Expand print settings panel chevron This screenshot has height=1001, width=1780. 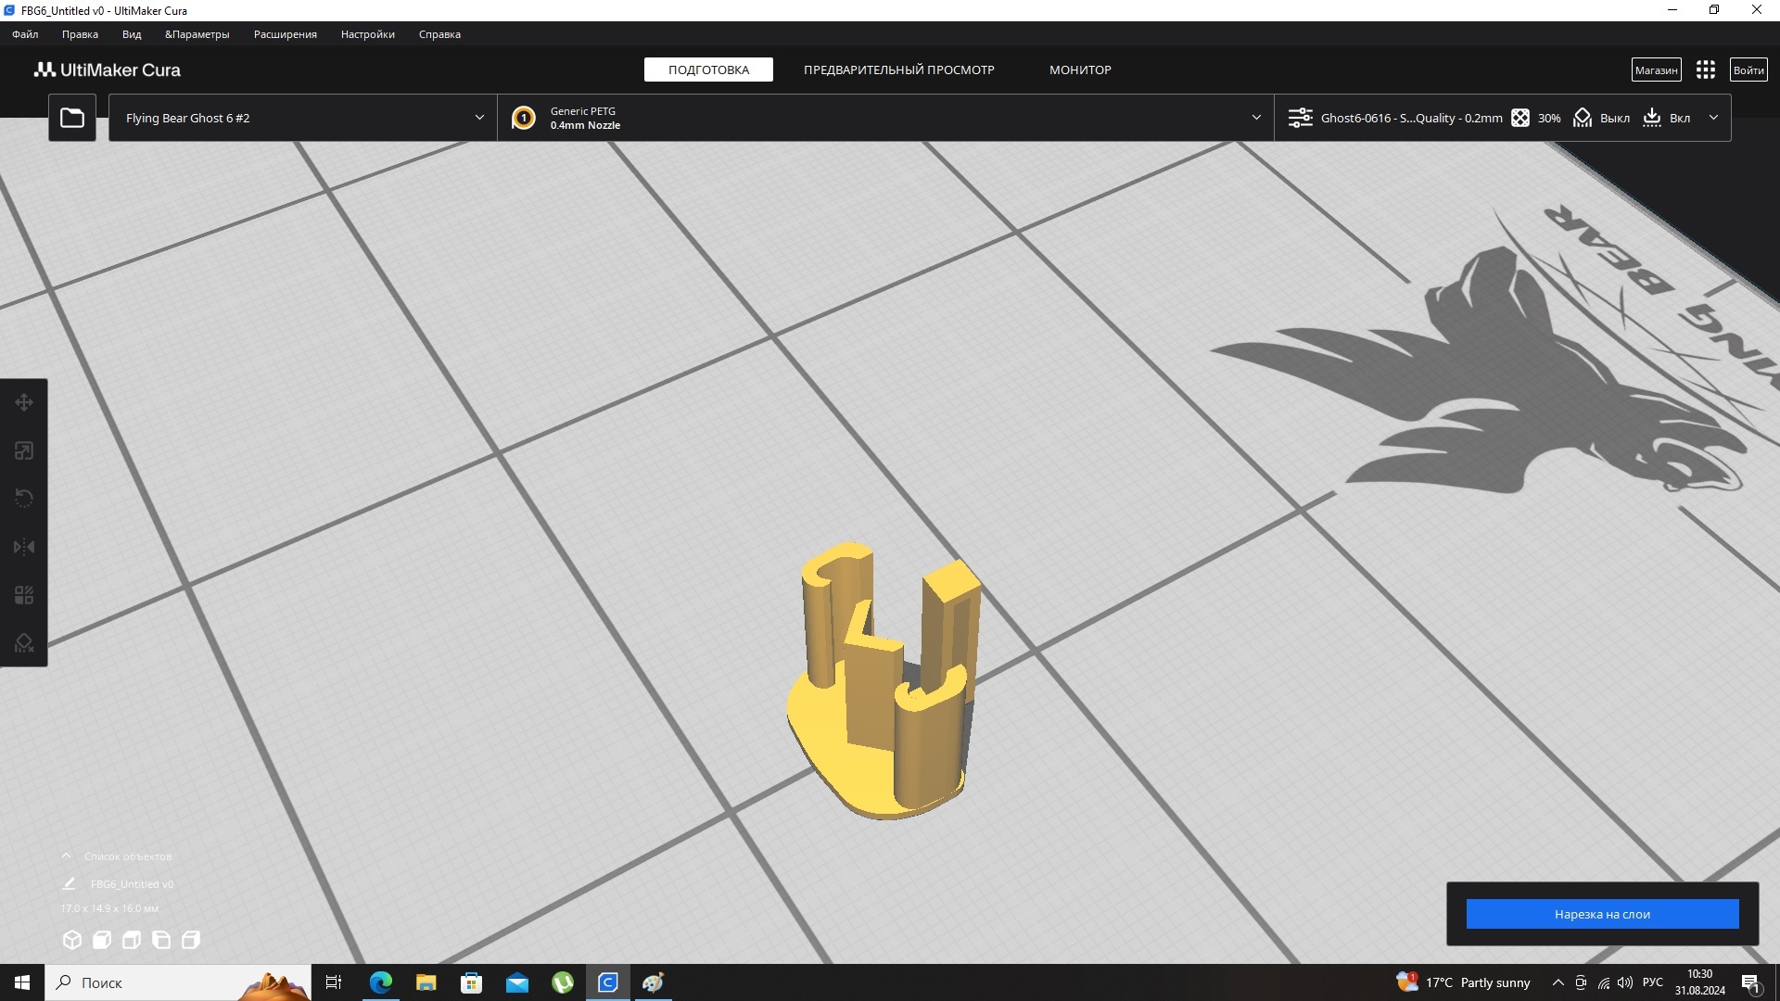(1713, 118)
